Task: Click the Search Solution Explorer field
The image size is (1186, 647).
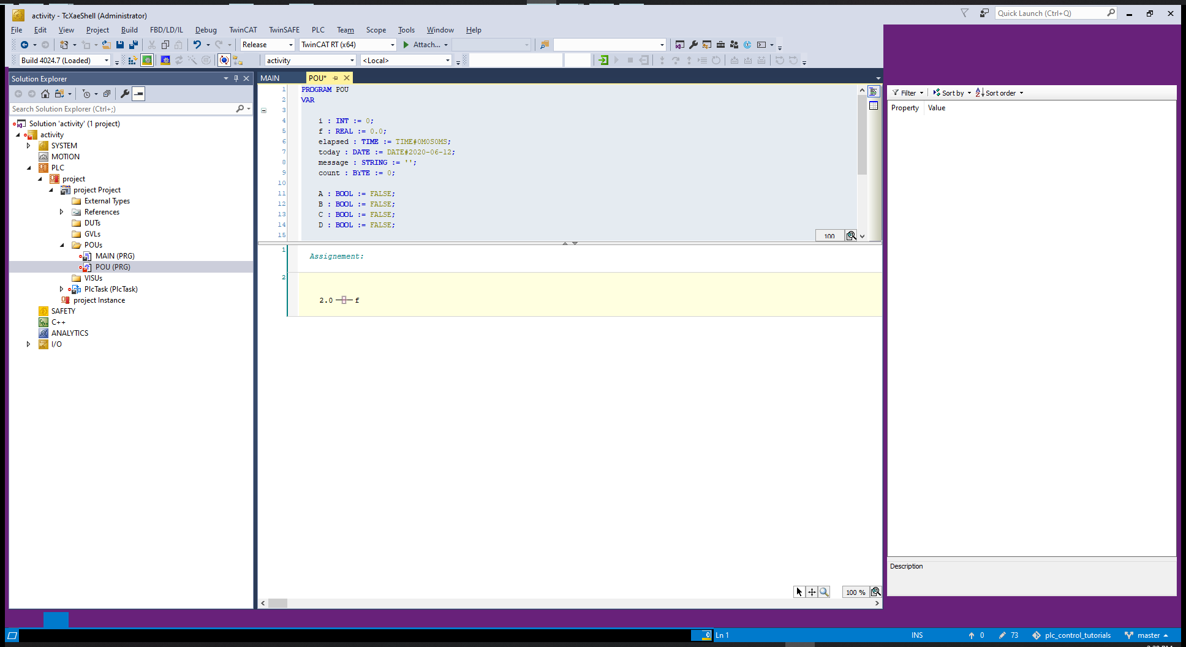Action: 123,109
